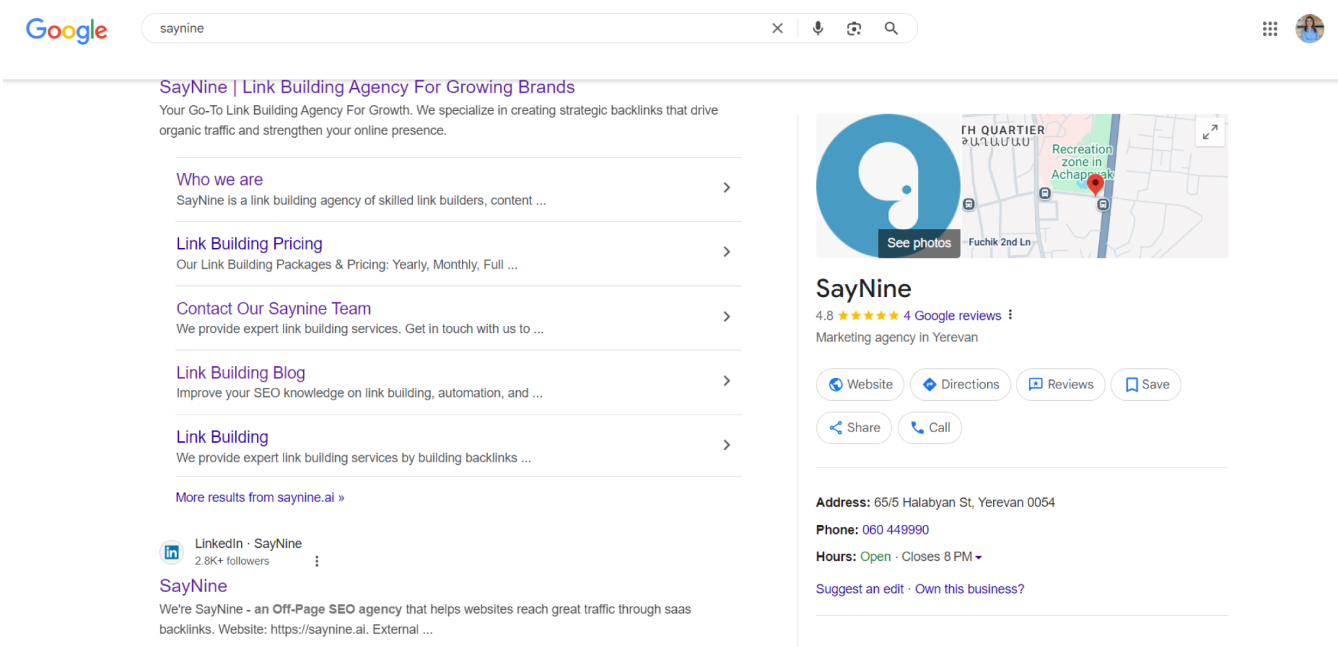Expand the map with the fullscreen arrows
This screenshot has width=1338, height=647.
(1210, 131)
